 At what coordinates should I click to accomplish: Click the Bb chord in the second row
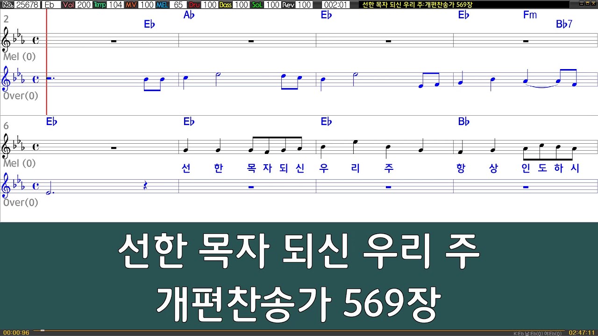(463, 122)
